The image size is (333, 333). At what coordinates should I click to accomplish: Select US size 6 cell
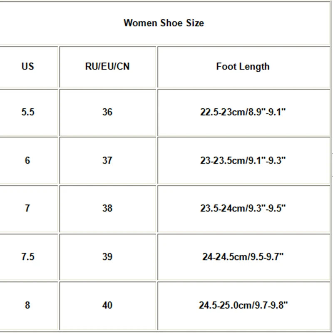pyautogui.click(x=27, y=160)
